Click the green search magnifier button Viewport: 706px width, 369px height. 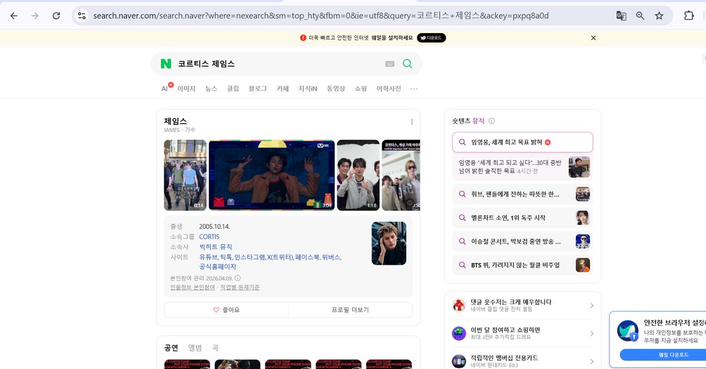pos(407,64)
